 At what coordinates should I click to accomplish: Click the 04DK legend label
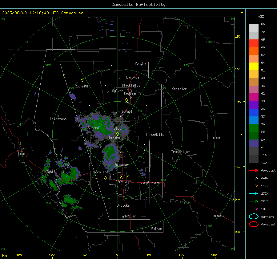click(x=265, y=178)
